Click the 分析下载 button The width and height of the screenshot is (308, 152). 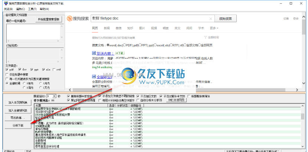18,126
